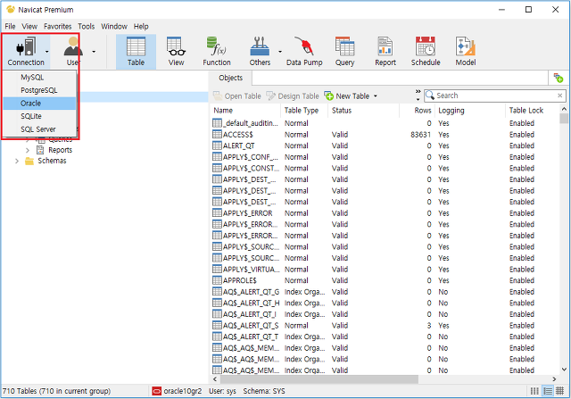Switch to the Objects tab

tap(230, 78)
